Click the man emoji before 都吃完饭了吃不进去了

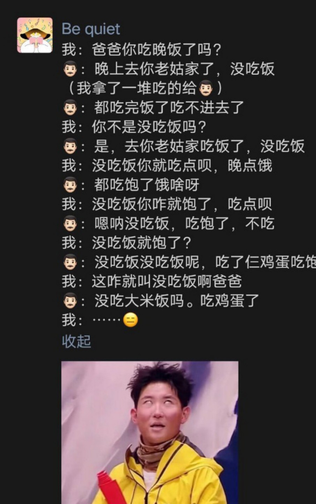[x=70, y=108]
